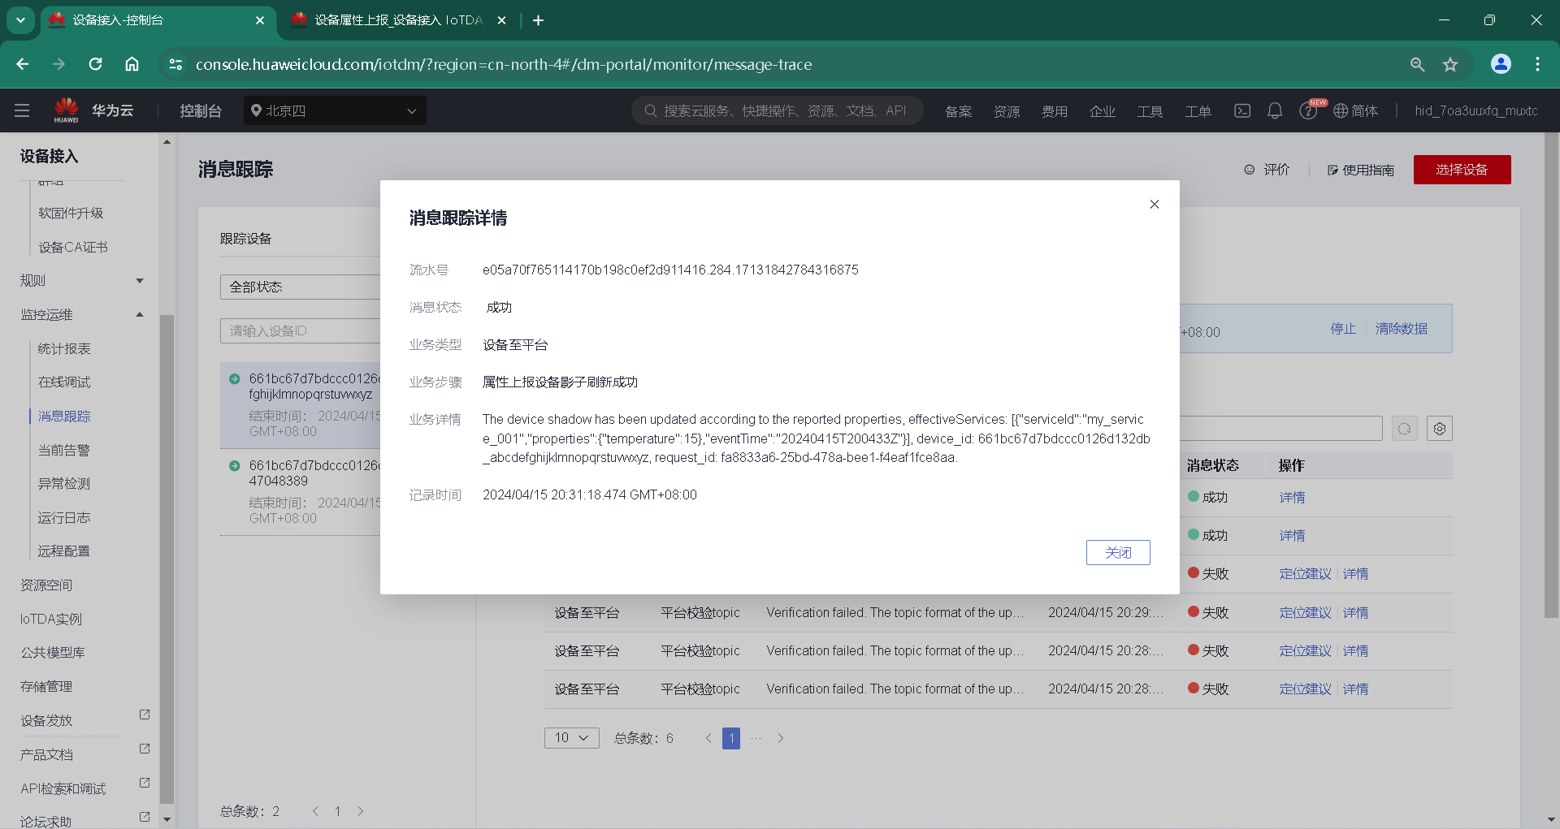Launch the CloudShell terminal icon
Viewport: 1560px width, 829px height.
[x=1242, y=110]
